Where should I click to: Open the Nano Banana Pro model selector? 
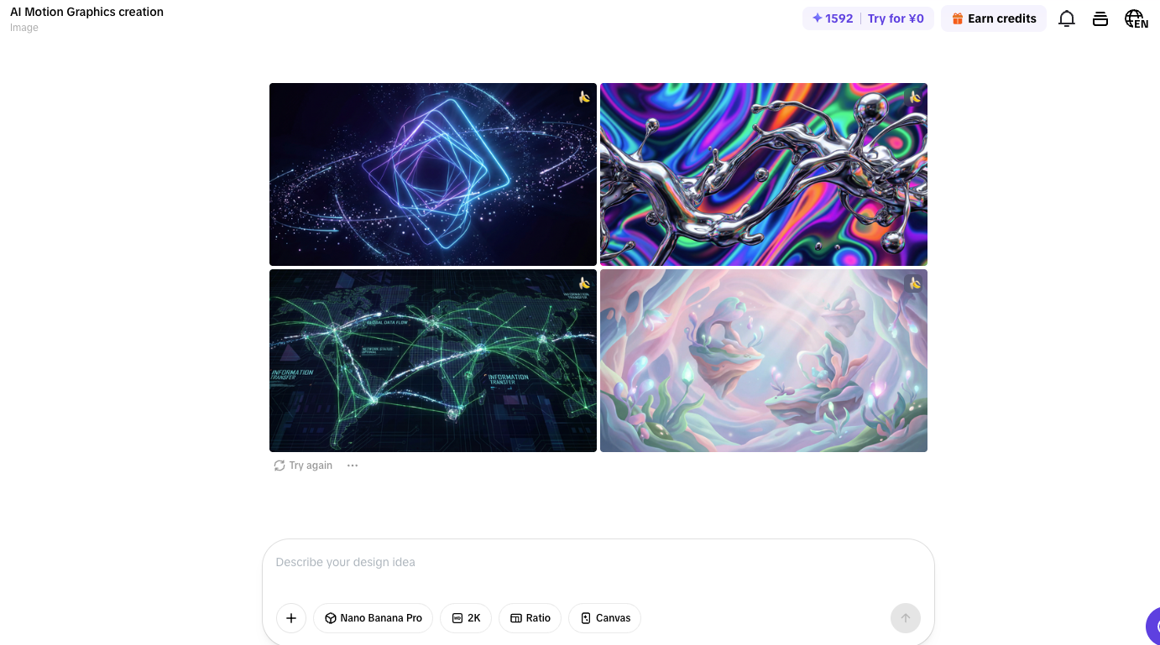(x=374, y=618)
